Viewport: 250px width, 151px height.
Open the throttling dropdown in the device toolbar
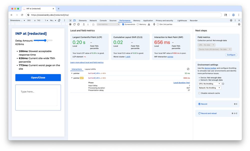(53, 21)
